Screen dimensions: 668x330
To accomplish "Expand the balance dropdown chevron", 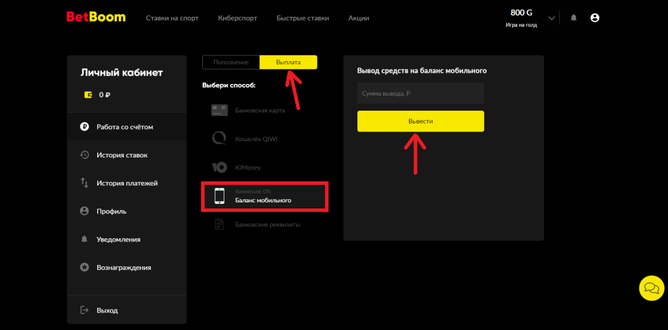I will [x=553, y=18].
